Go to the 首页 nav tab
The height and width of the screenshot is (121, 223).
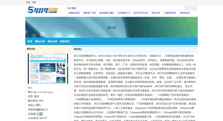30,41
